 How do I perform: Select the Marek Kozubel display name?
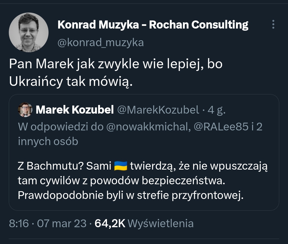click(x=75, y=110)
